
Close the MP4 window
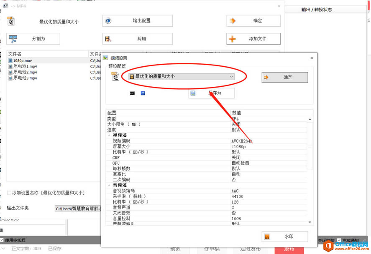click(x=279, y=6)
